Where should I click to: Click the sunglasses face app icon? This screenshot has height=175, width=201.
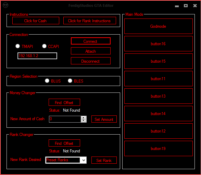pyautogui.click(x=5, y=5)
